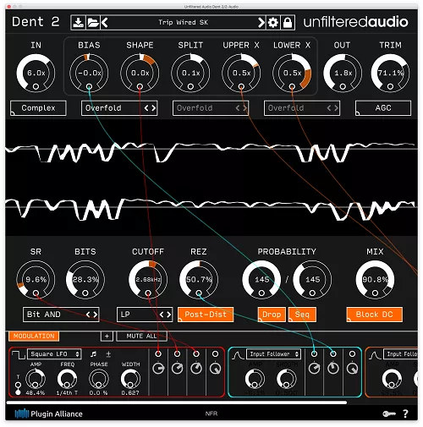423x427 pixels.
Task: Click the T trigger switch left of LFO AMP
Action: click(x=18, y=388)
